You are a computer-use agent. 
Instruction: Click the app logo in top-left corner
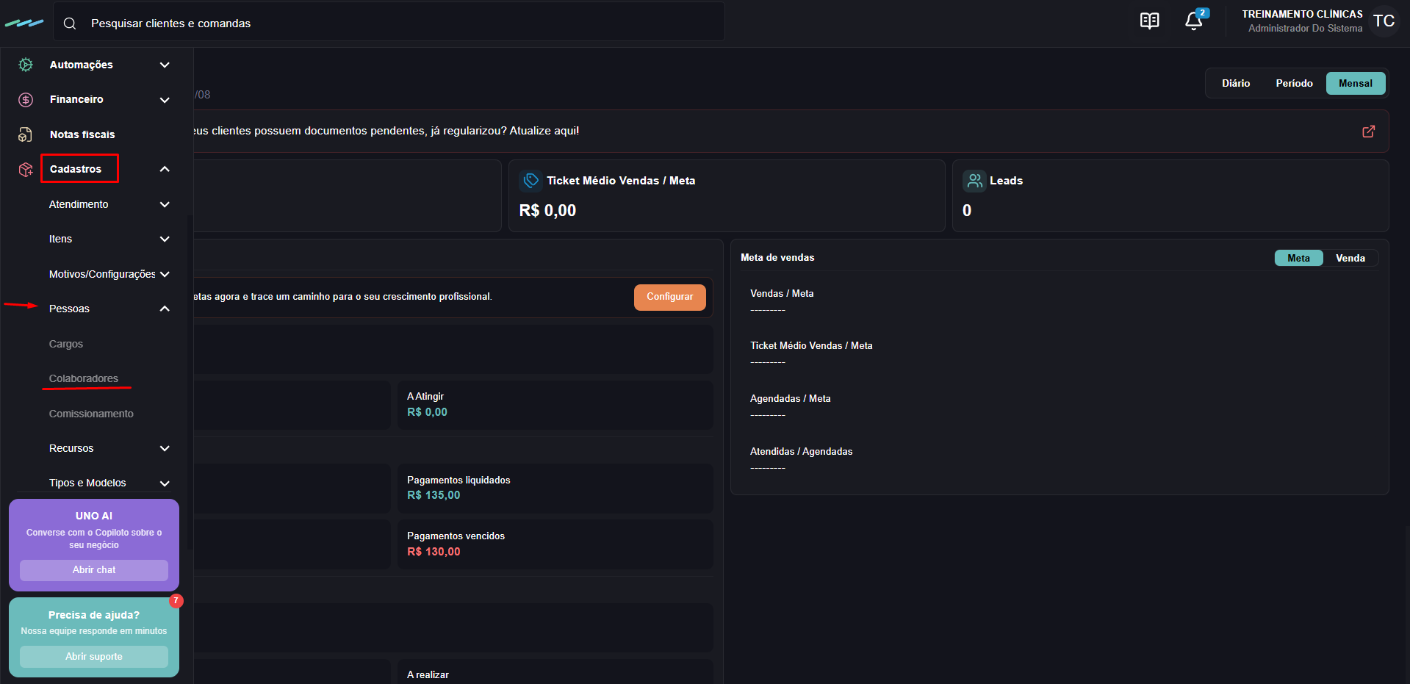coord(24,24)
